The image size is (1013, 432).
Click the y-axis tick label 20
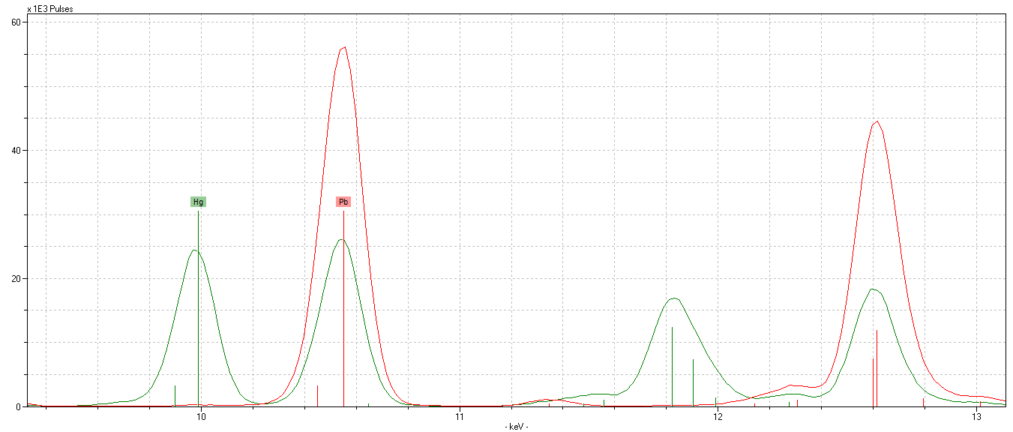pyautogui.click(x=15, y=278)
